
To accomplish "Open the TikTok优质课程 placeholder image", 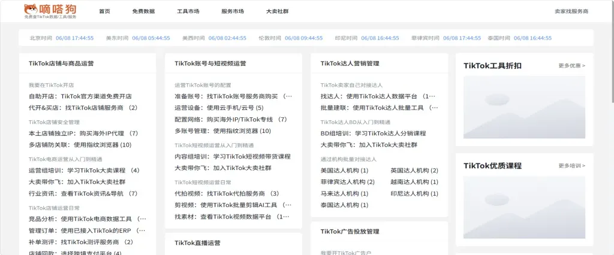I will point(524,207).
